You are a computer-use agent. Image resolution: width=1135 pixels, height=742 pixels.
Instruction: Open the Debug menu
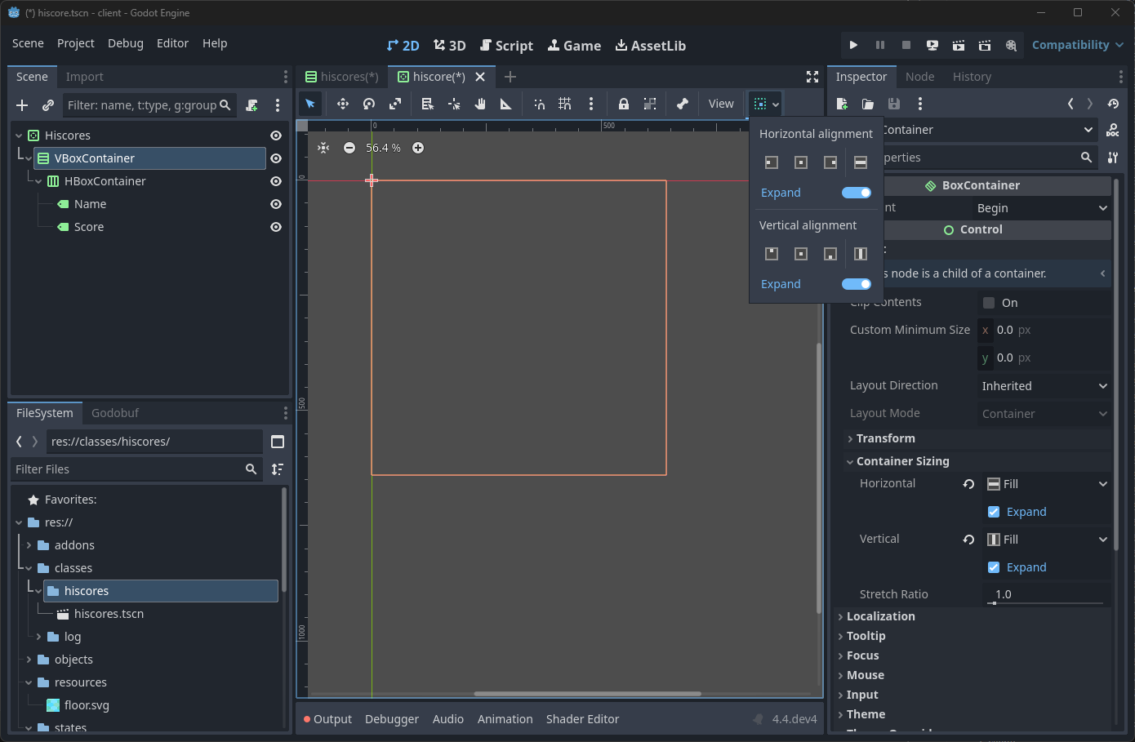[x=126, y=43]
